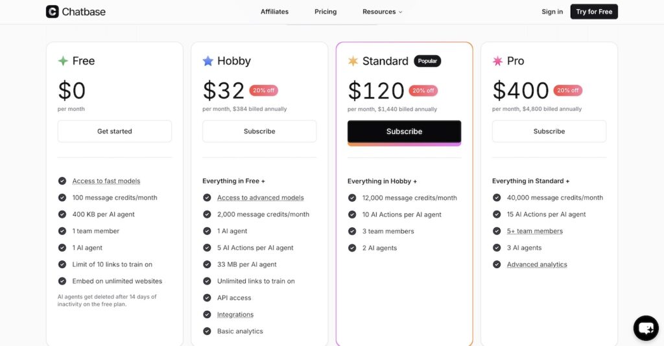Open the Affiliates nav item
The height and width of the screenshot is (346, 664).
pos(274,12)
